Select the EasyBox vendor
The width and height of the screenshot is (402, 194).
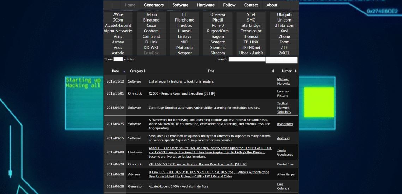pyautogui.click(x=151, y=53)
